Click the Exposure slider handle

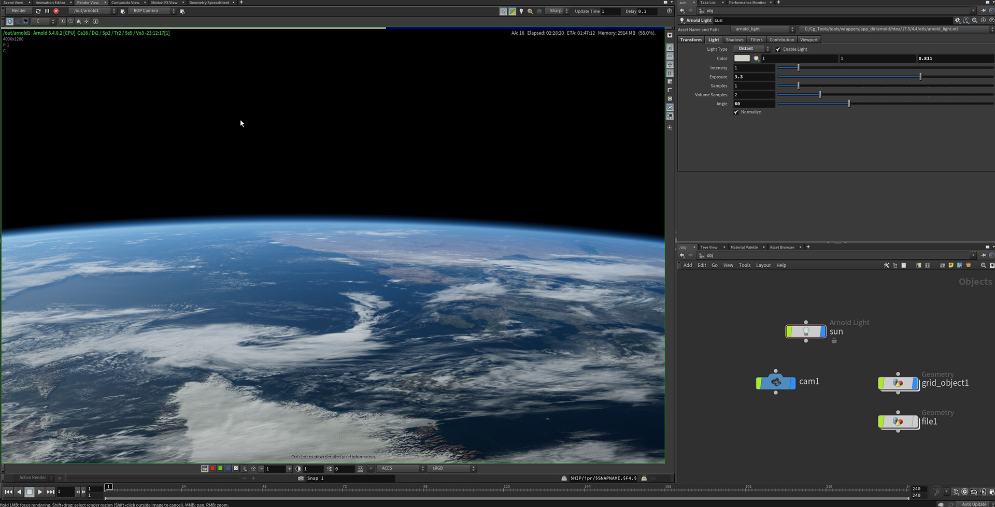click(x=920, y=77)
